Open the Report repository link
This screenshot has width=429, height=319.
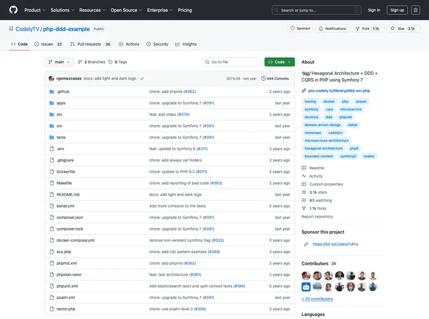[317, 216]
